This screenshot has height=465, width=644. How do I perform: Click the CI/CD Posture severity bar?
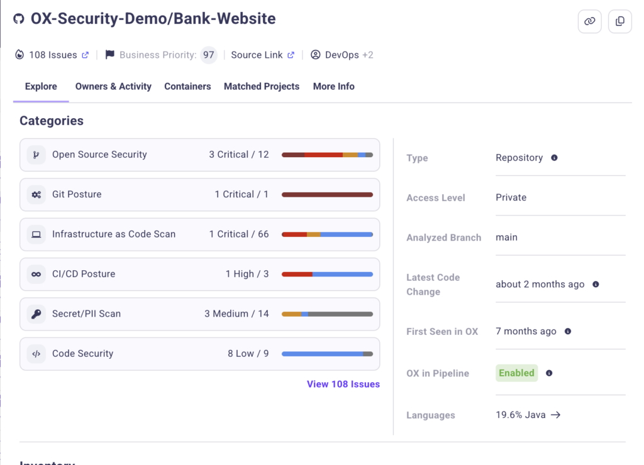pos(327,274)
